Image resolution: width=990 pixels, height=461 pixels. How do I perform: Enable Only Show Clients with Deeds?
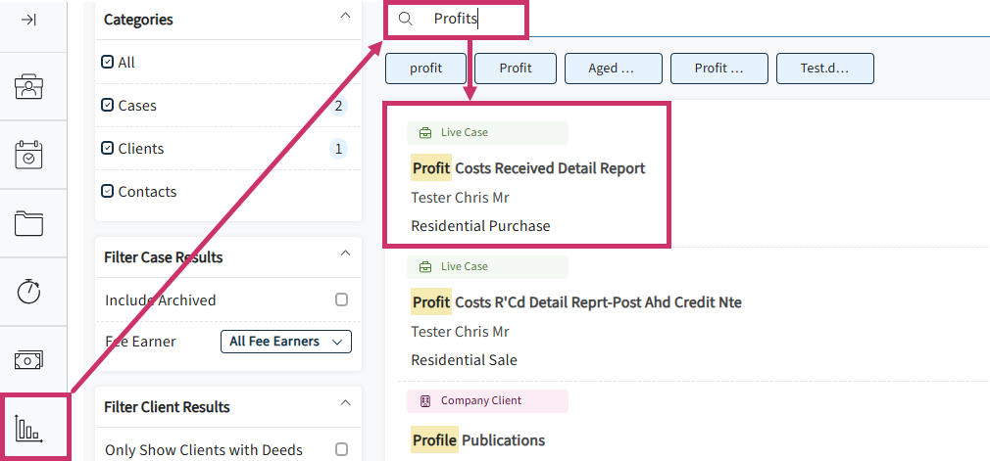click(341, 449)
